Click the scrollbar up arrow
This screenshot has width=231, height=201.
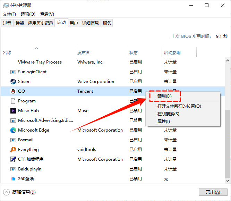[228, 60]
